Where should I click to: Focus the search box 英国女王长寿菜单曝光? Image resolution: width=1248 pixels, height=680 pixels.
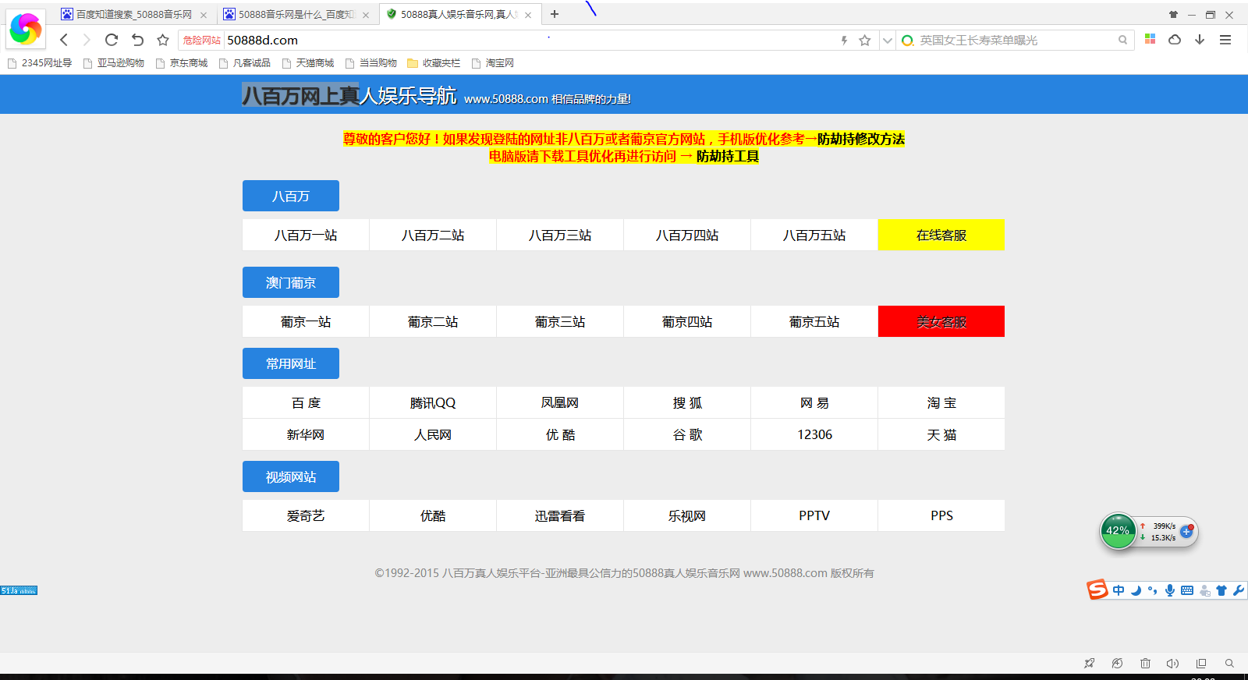[1014, 41]
